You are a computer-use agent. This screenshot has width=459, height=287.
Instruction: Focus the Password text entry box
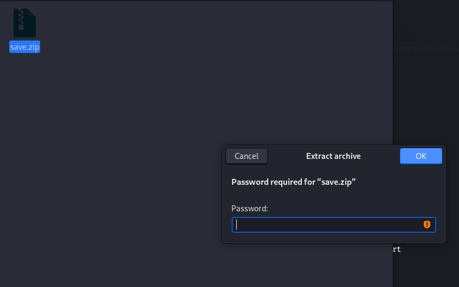pyautogui.click(x=333, y=224)
